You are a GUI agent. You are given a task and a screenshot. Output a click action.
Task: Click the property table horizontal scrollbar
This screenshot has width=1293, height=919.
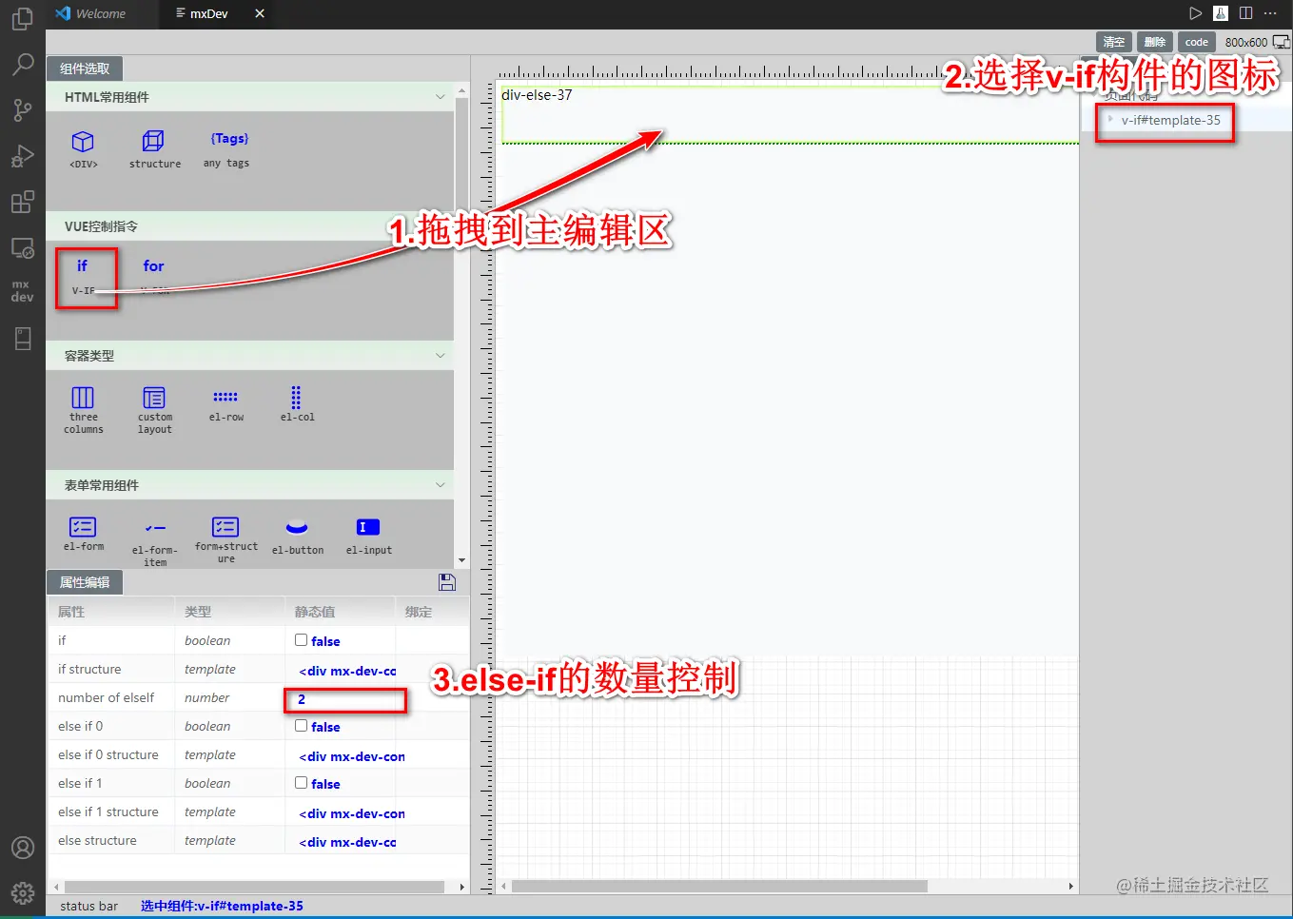(x=253, y=887)
